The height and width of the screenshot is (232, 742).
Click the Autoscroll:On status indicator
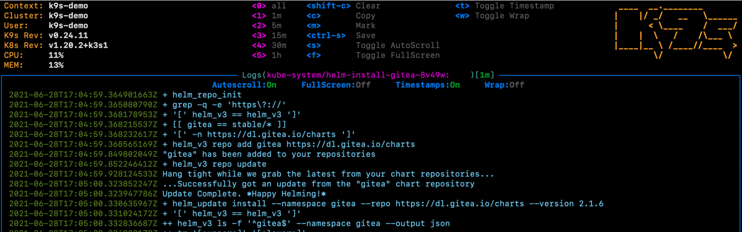(x=244, y=85)
